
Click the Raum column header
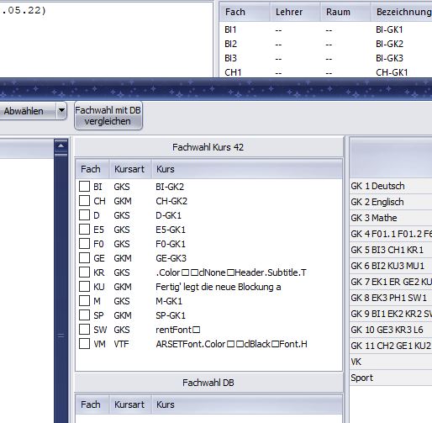(345, 12)
